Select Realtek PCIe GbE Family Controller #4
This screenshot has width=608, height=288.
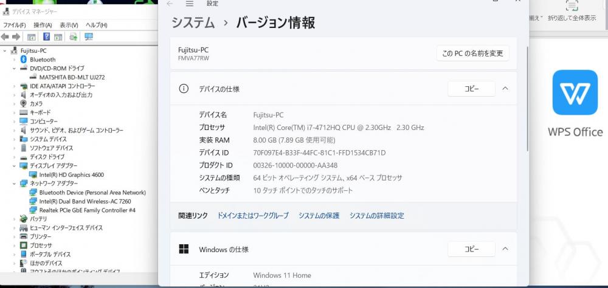pos(87,210)
